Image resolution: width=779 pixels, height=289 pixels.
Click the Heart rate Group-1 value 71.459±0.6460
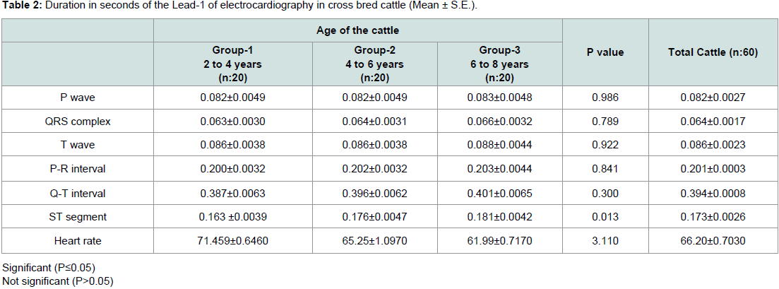click(232, 242)
